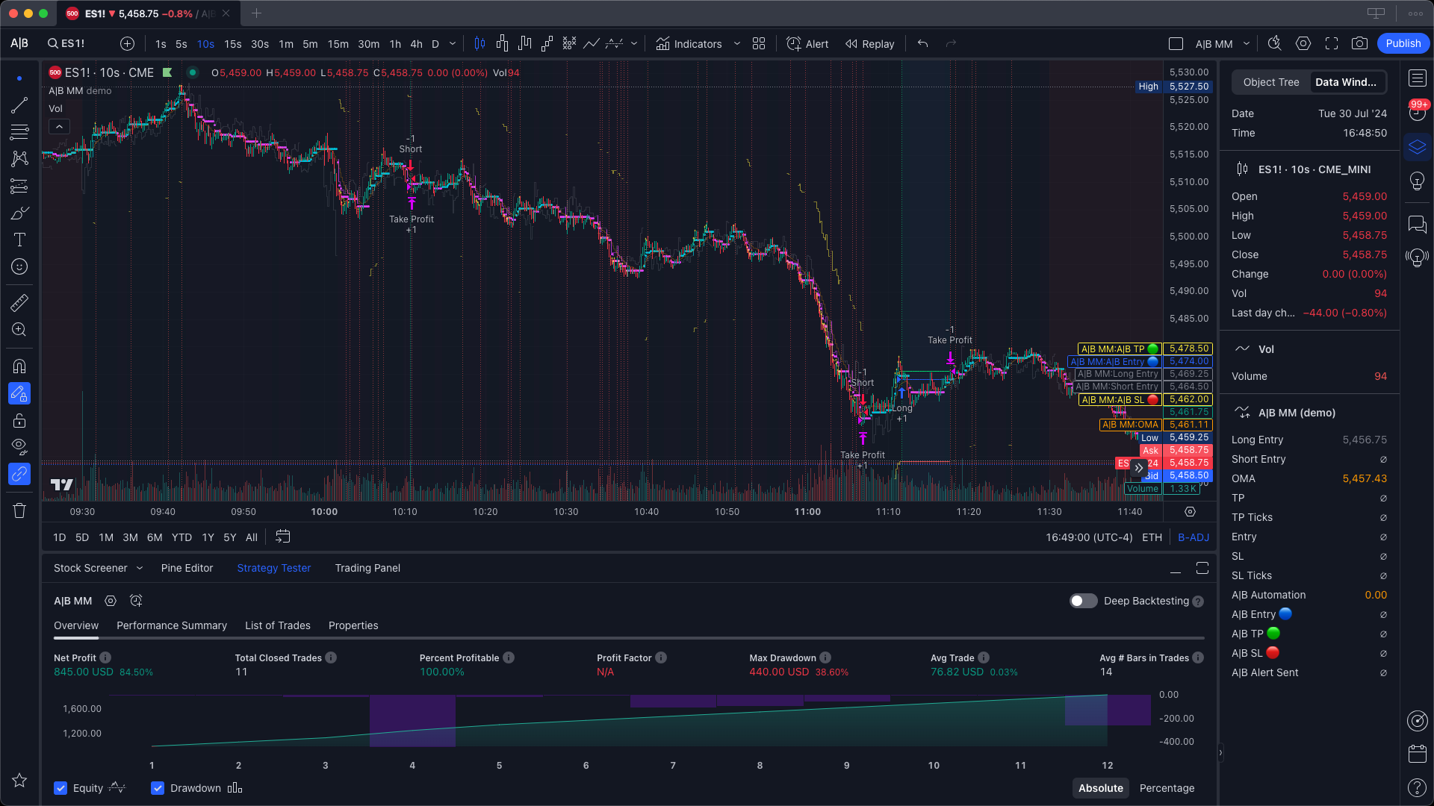Activate the zoom in tool

19,329
